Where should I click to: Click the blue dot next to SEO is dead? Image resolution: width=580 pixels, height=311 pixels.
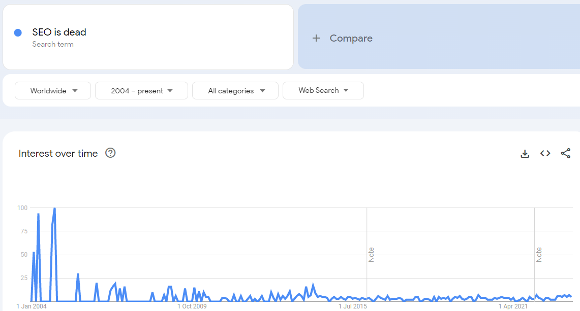click(x=19, y=32)
